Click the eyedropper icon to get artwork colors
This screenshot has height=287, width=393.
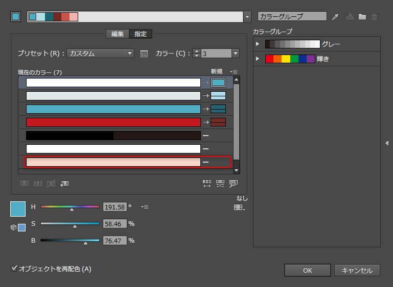coord(336,17)
